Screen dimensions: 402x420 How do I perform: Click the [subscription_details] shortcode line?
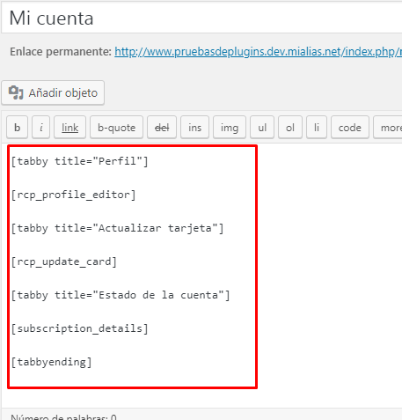[x=79, y=328]
